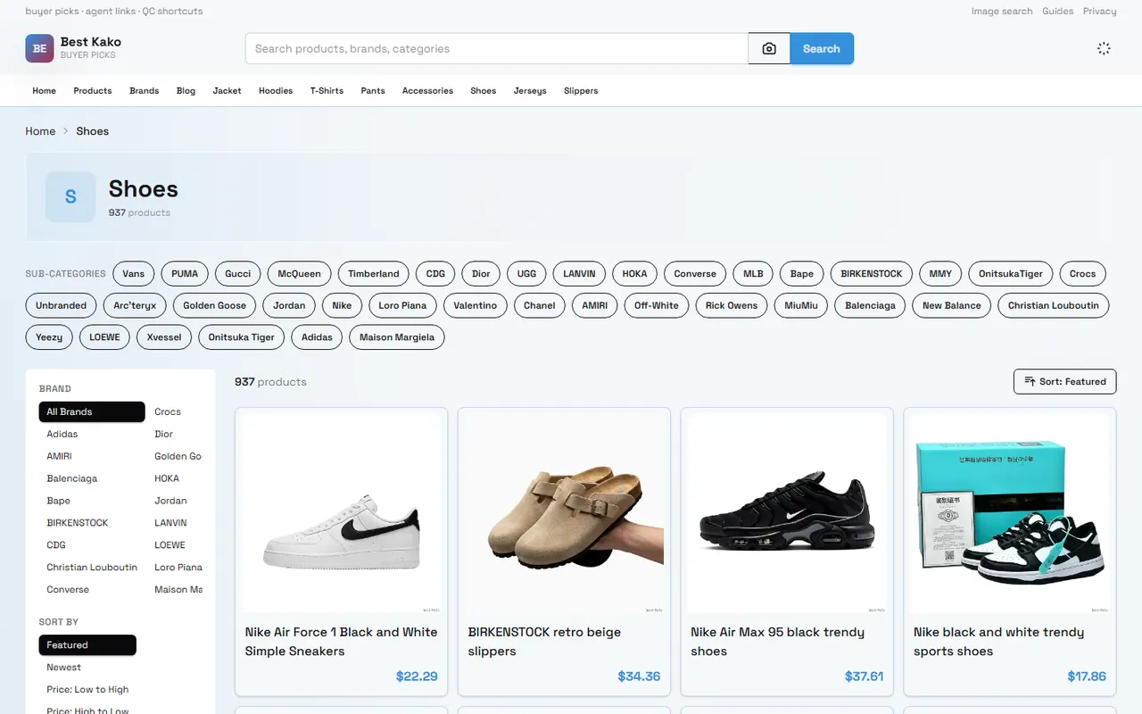Click the $34.36 price text
Viewport: 1142px width, 714px height.
639,677
